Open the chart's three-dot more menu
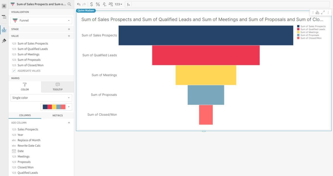The image size is (333, 176). pyautogui.click(x=328, y=13)
